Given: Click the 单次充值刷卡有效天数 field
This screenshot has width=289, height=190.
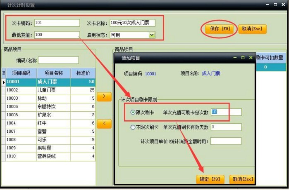Looking at the screenshot, I should point(226,127).
